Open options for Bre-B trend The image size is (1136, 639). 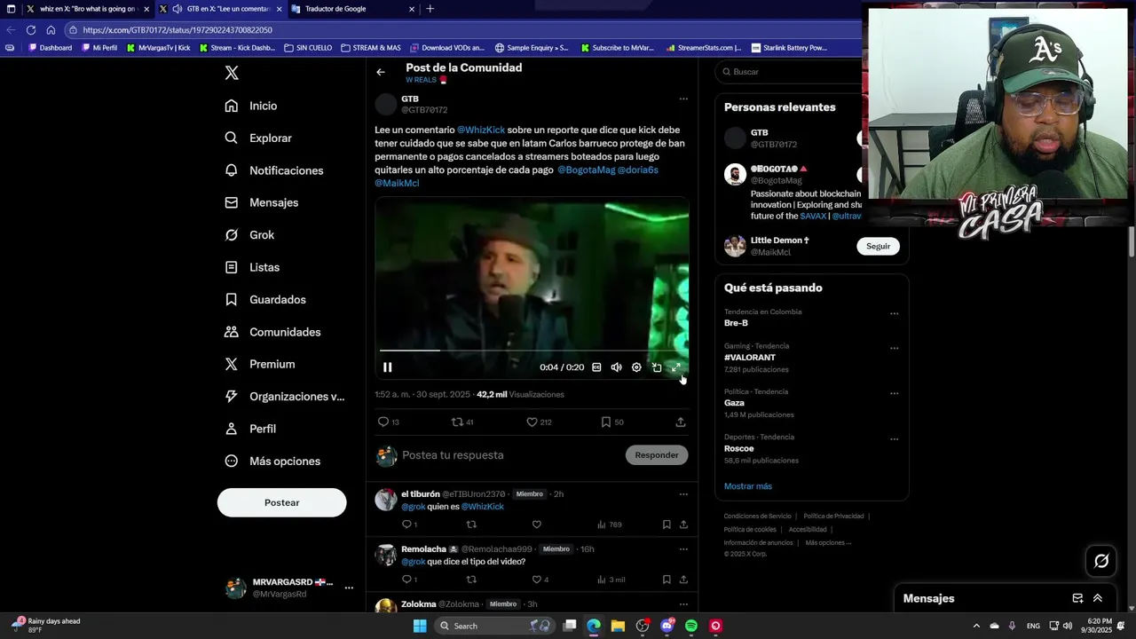click(894, 313)
